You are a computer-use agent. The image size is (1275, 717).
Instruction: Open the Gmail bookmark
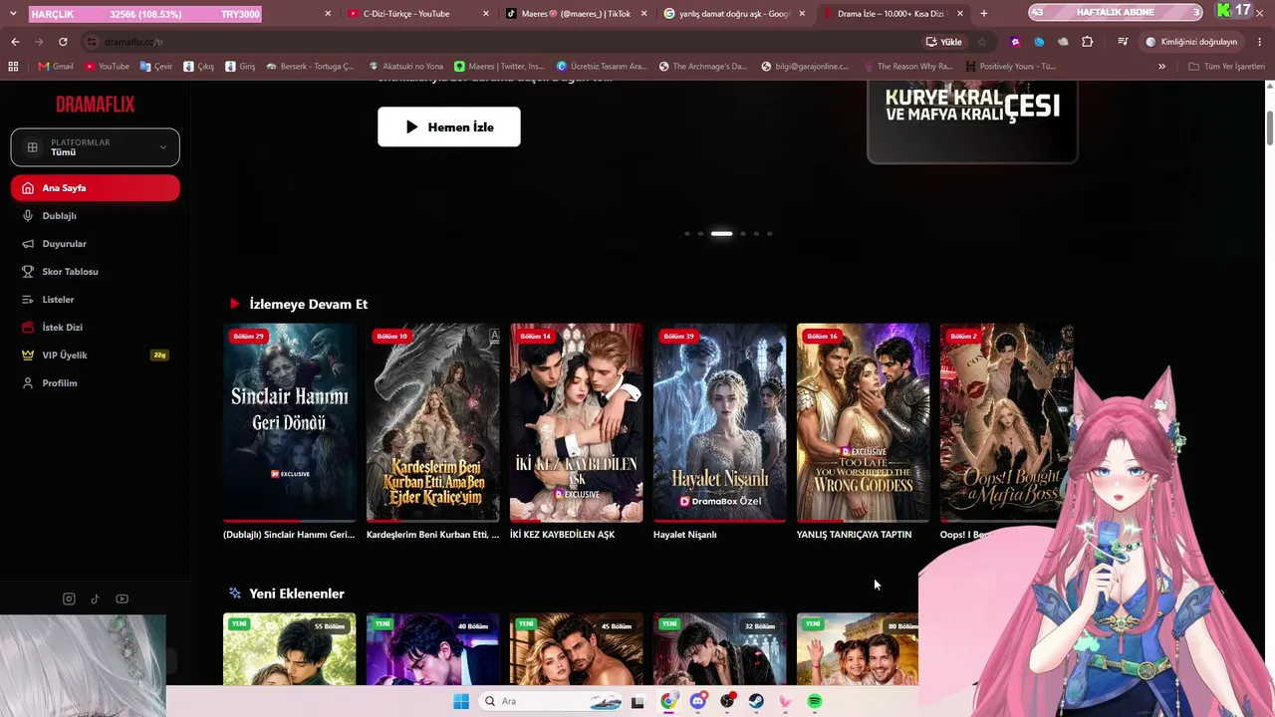coord(56,67)
